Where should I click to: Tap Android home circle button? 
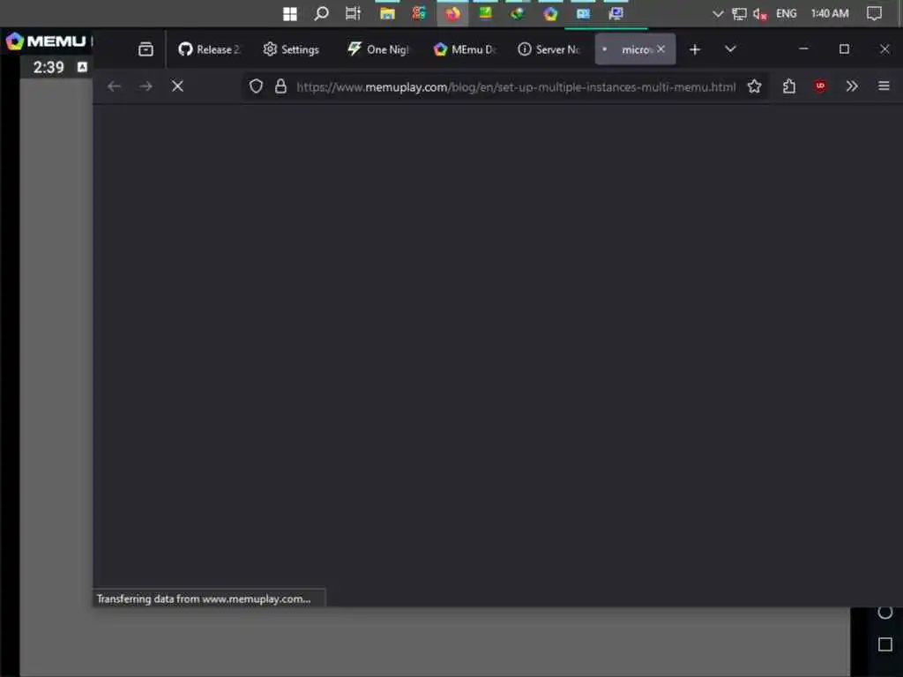[x=885, y=614]
